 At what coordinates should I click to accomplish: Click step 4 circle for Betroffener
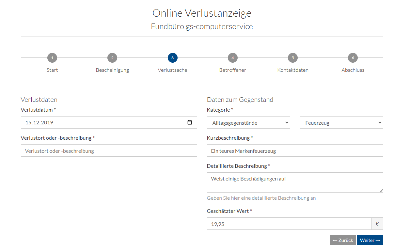pyautogui.click(x=232, y=58)
